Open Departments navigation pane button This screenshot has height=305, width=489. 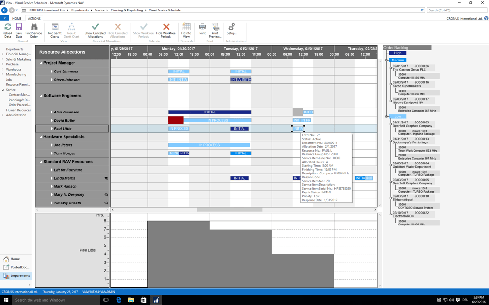coord(16,276)
